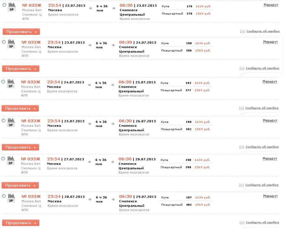Click the train icon for the 22.07.2013 trip
Image resolution: width=286 pixels, height=232 pixels.
point(12,5)
